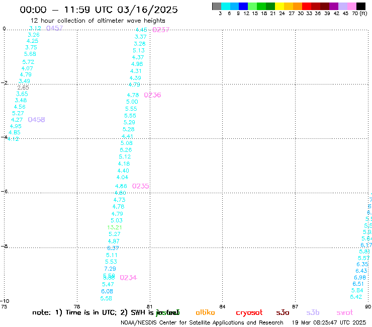
Task: Click the 6.98 wave height value
Action: 360,278
